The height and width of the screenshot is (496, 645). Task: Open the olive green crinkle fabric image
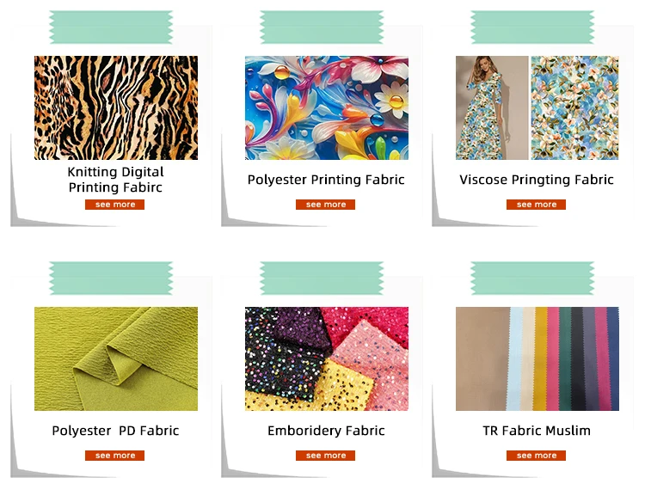point(116,358)
